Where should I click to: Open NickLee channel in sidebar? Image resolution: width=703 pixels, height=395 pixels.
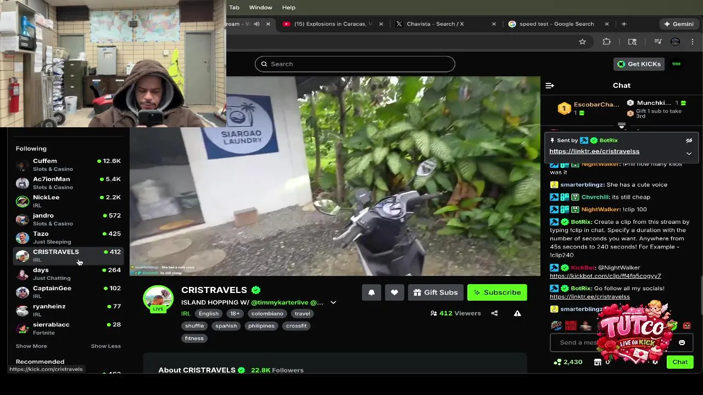[x=68, y=201]
